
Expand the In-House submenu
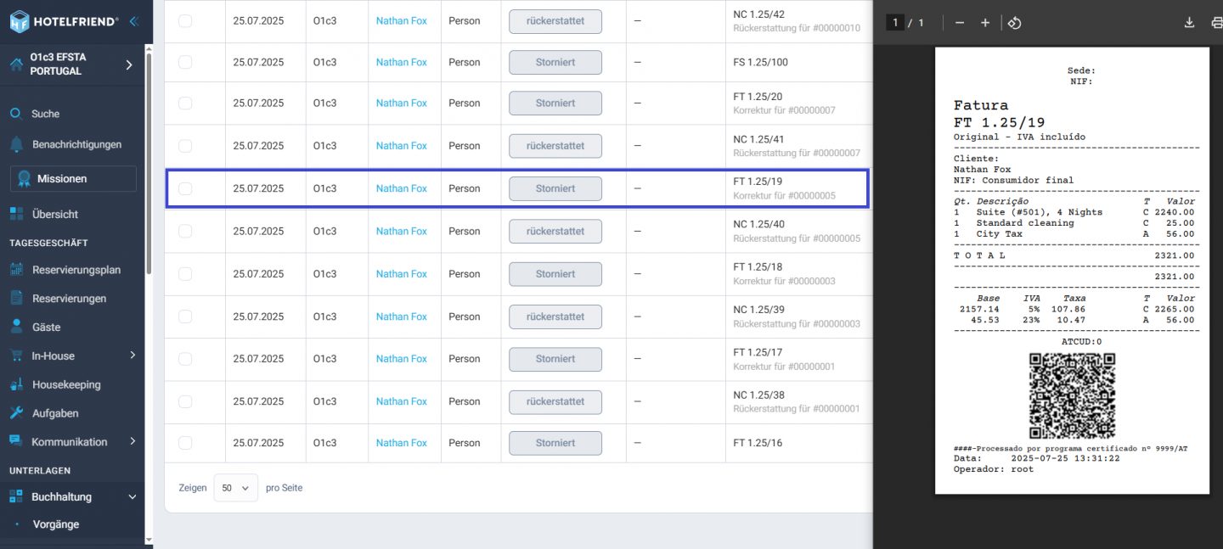click(132, 356)
